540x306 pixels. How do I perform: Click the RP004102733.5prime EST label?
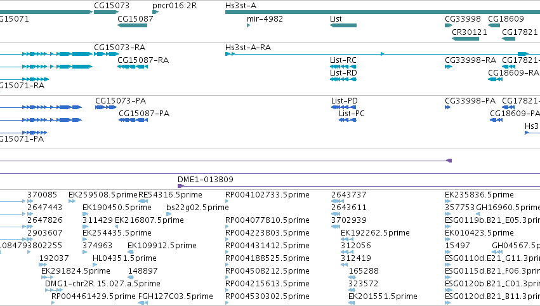pos(267,195)
